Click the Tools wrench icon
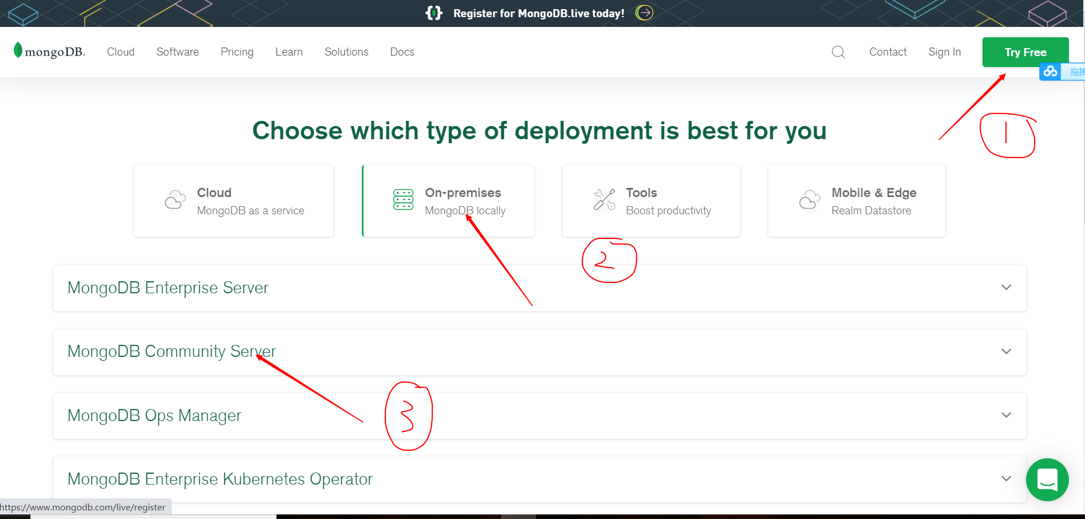 [x=605, y=199]
